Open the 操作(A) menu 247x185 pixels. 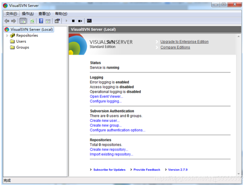[x=28, y=14]
